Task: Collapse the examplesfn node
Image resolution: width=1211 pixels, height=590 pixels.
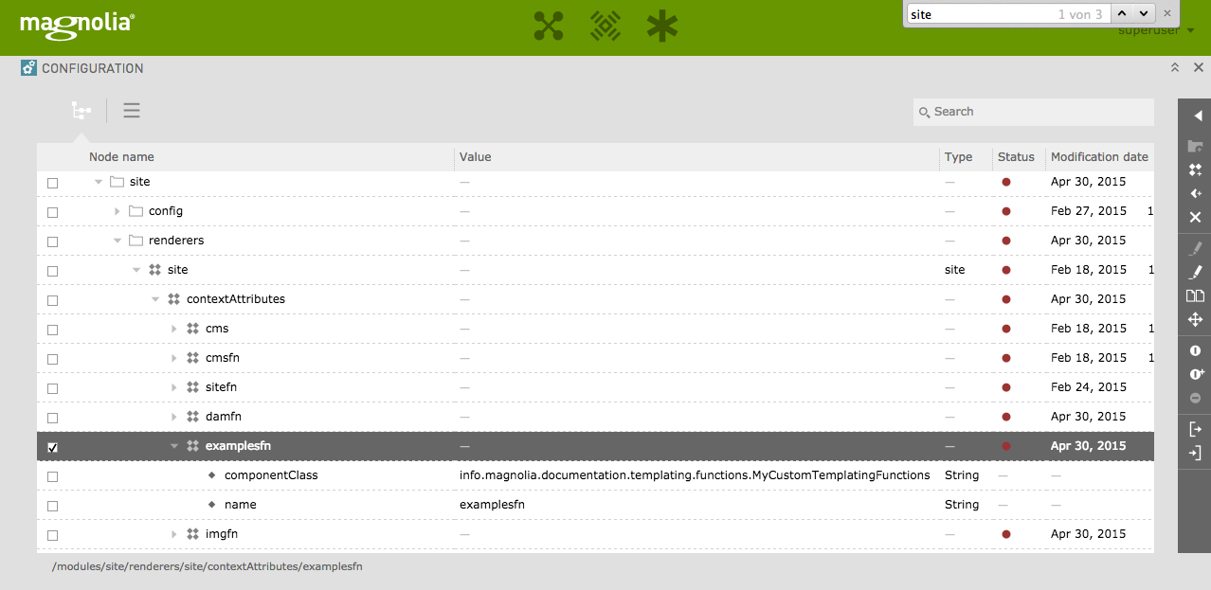Action: tap(174, 446)
